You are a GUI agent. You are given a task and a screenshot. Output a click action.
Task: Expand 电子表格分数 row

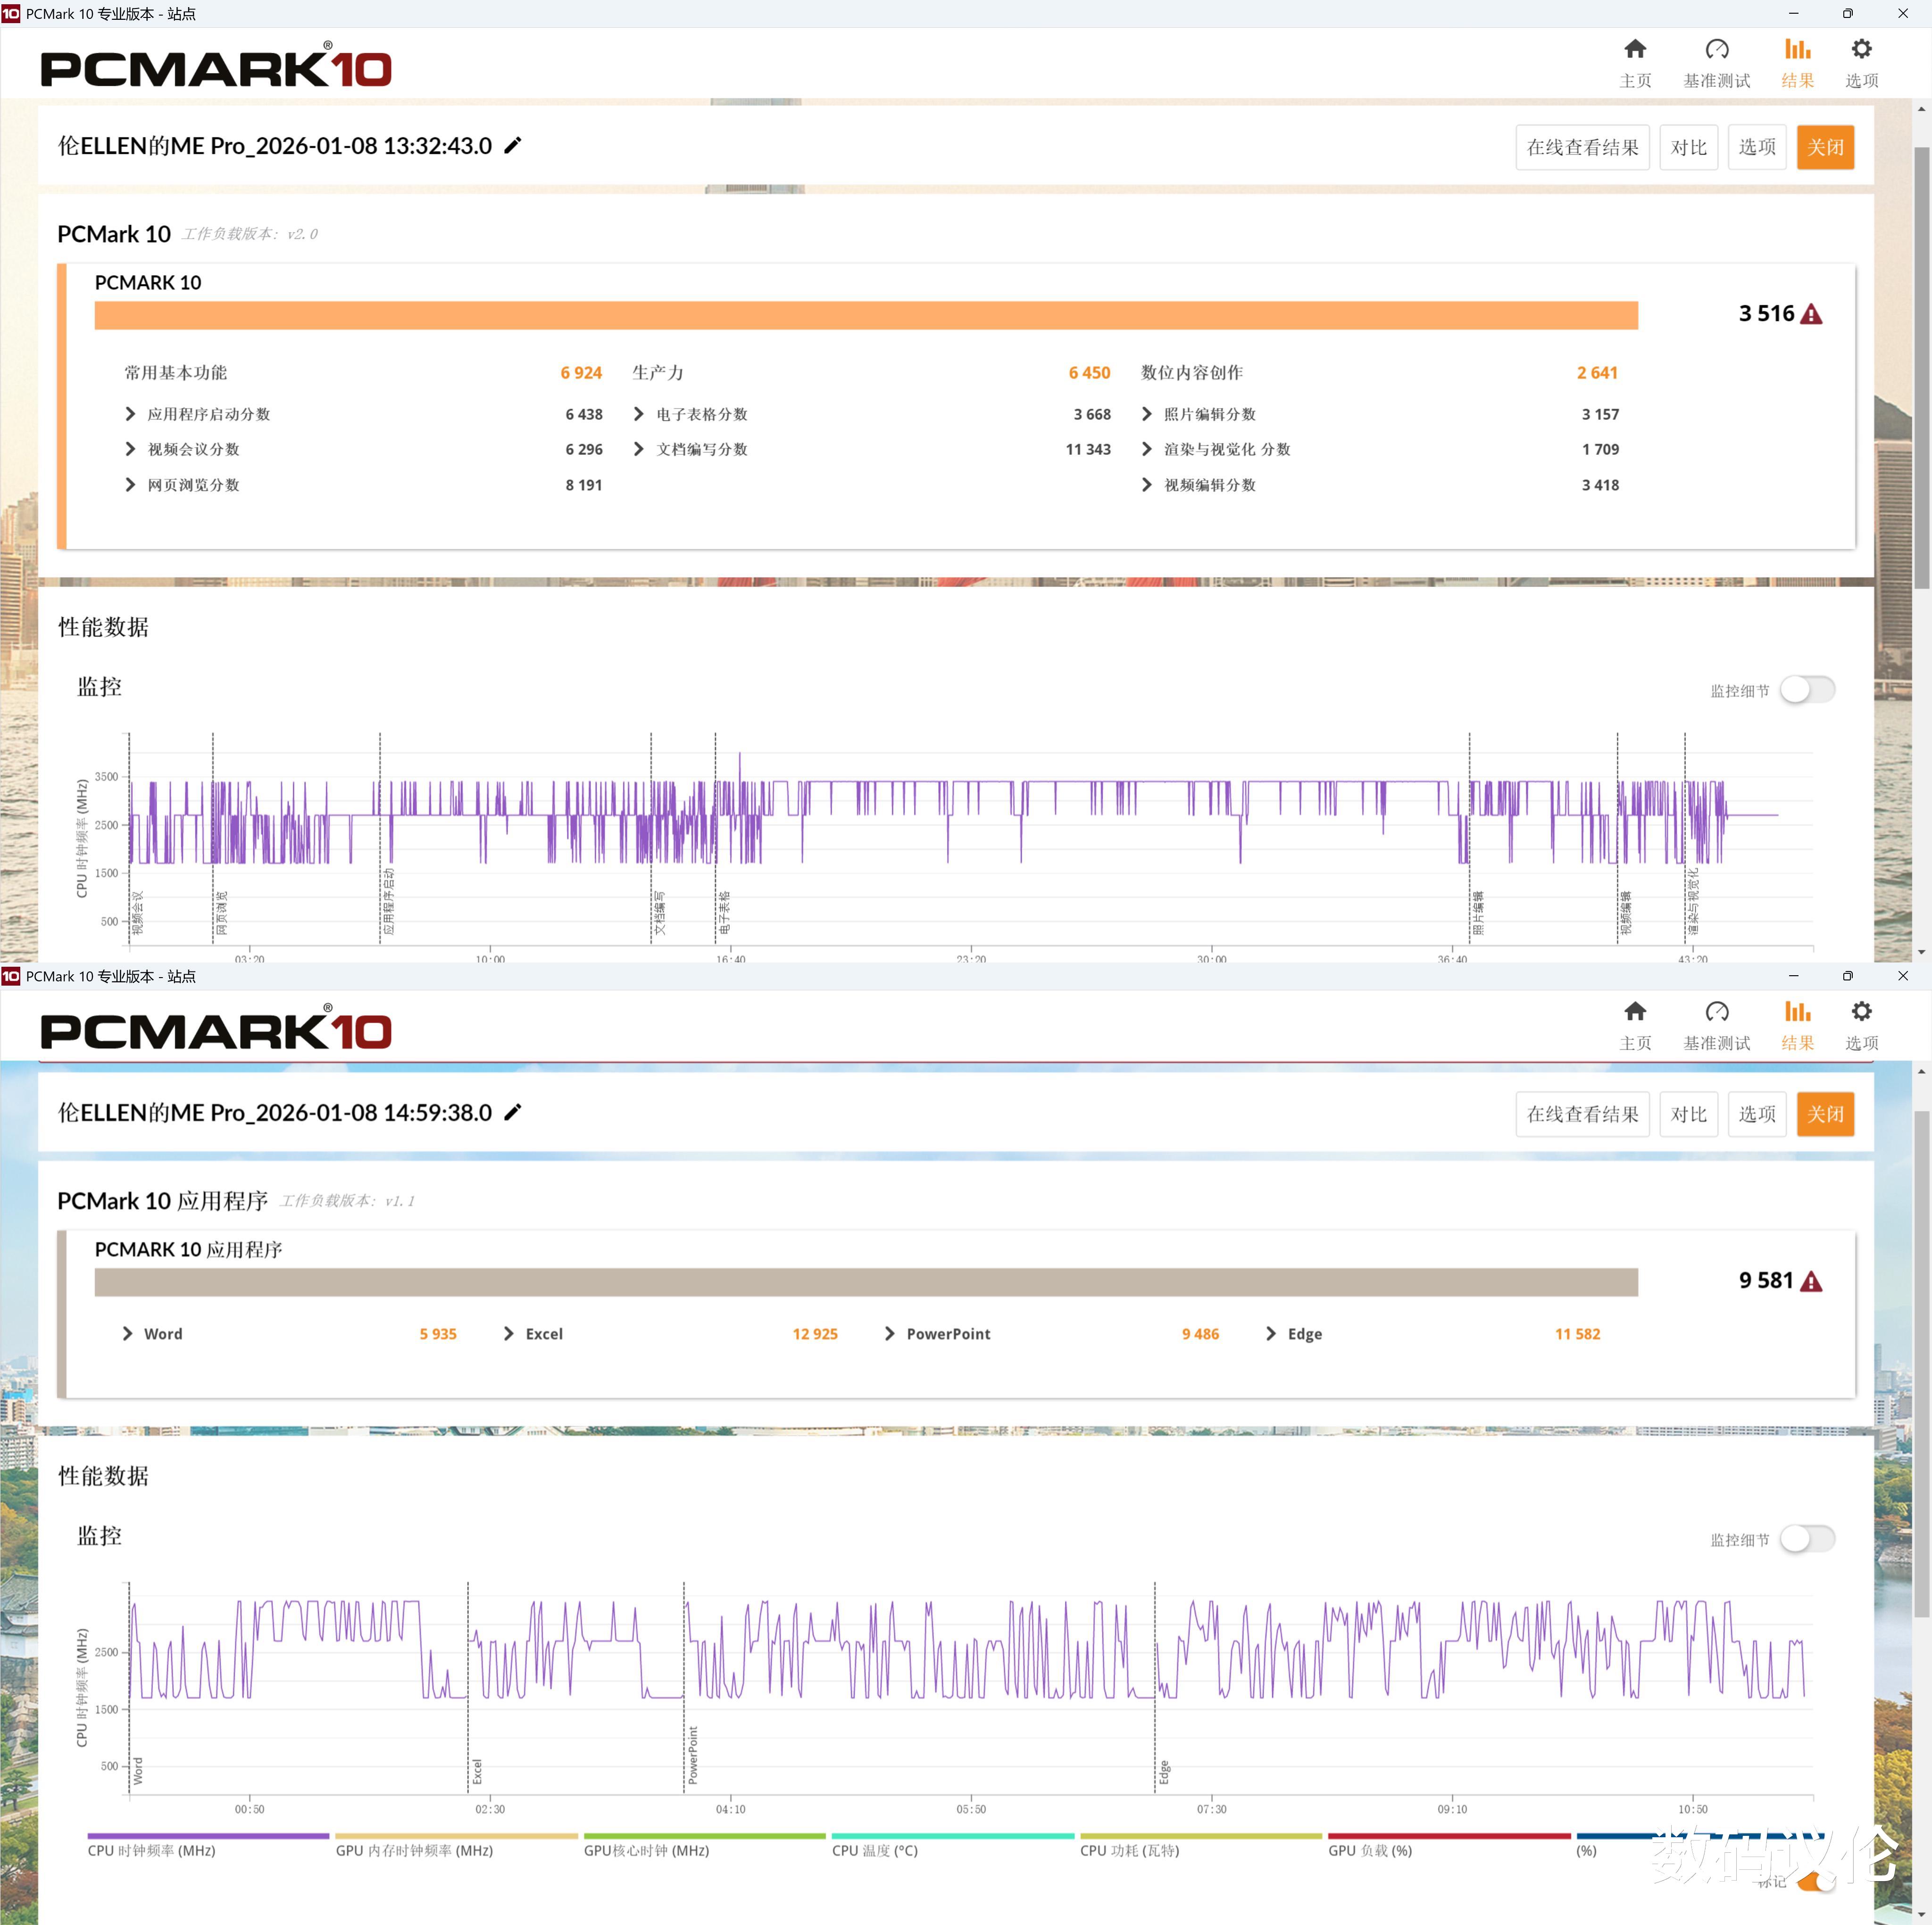coord(638,414)
